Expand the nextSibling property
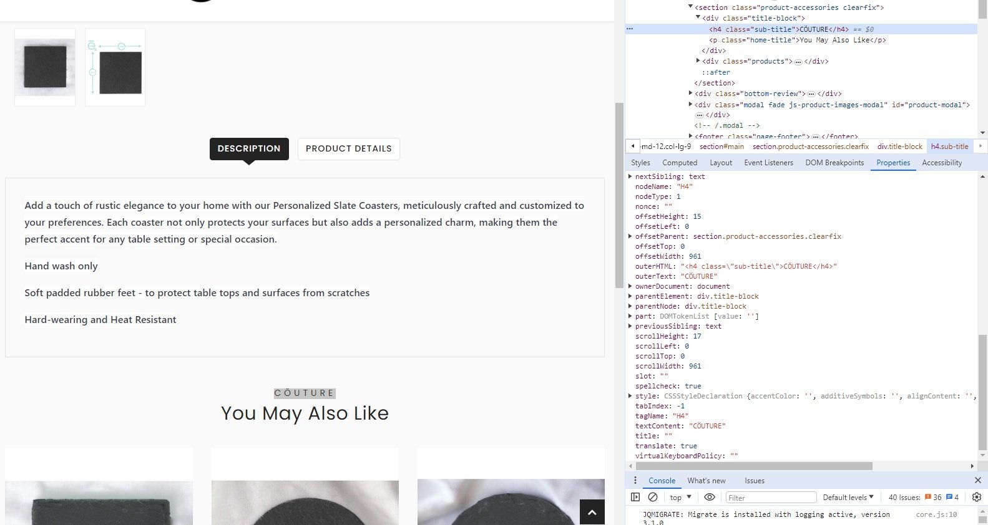Screen dimensions: 988x525 (x=630, y=176)
